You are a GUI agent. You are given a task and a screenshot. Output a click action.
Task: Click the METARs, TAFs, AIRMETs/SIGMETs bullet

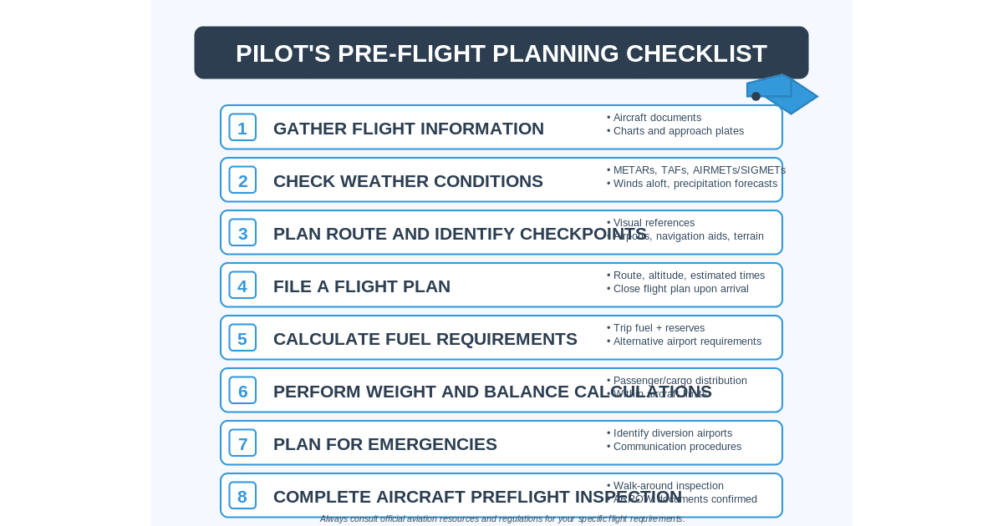(696, 170)
